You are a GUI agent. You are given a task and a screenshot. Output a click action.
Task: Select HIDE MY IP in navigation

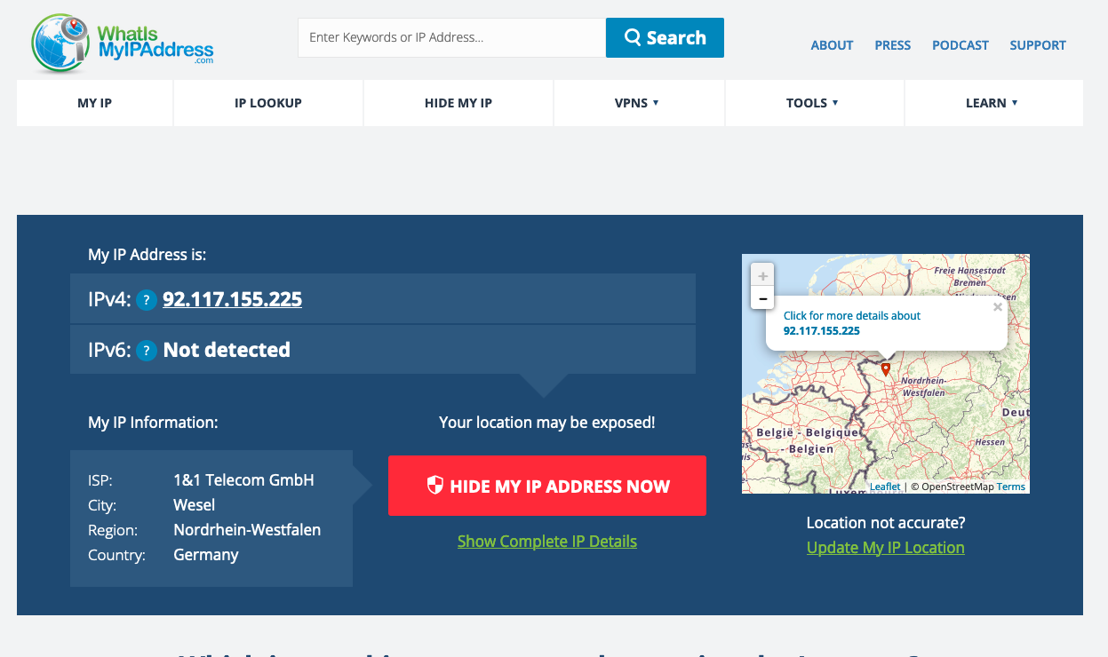[458, 103]
